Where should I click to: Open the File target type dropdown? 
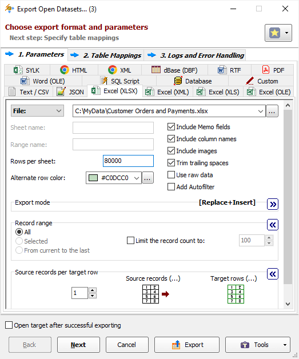(37, 111)
